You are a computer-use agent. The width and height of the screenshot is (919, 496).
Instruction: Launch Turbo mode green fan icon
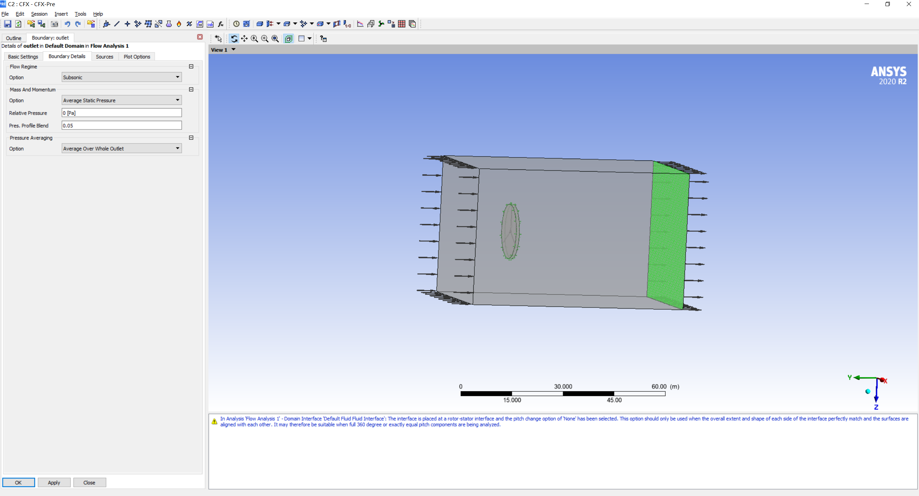tap(381, 24)
